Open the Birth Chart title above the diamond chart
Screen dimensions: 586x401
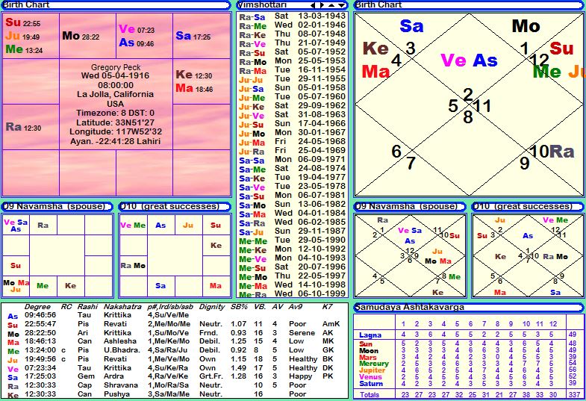[x=469, y=4]
